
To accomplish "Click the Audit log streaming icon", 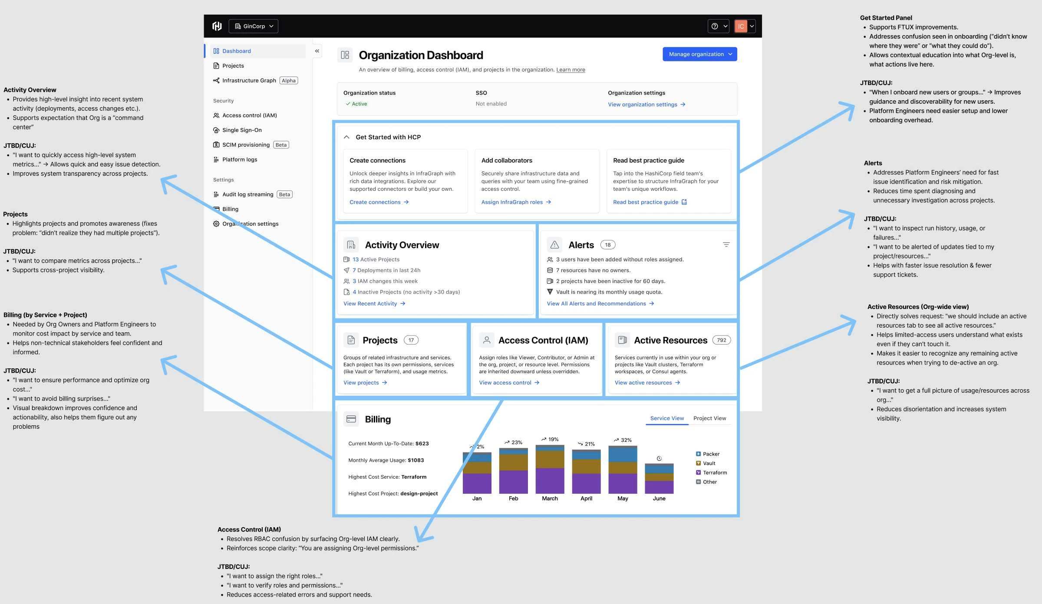I will 216,194.
